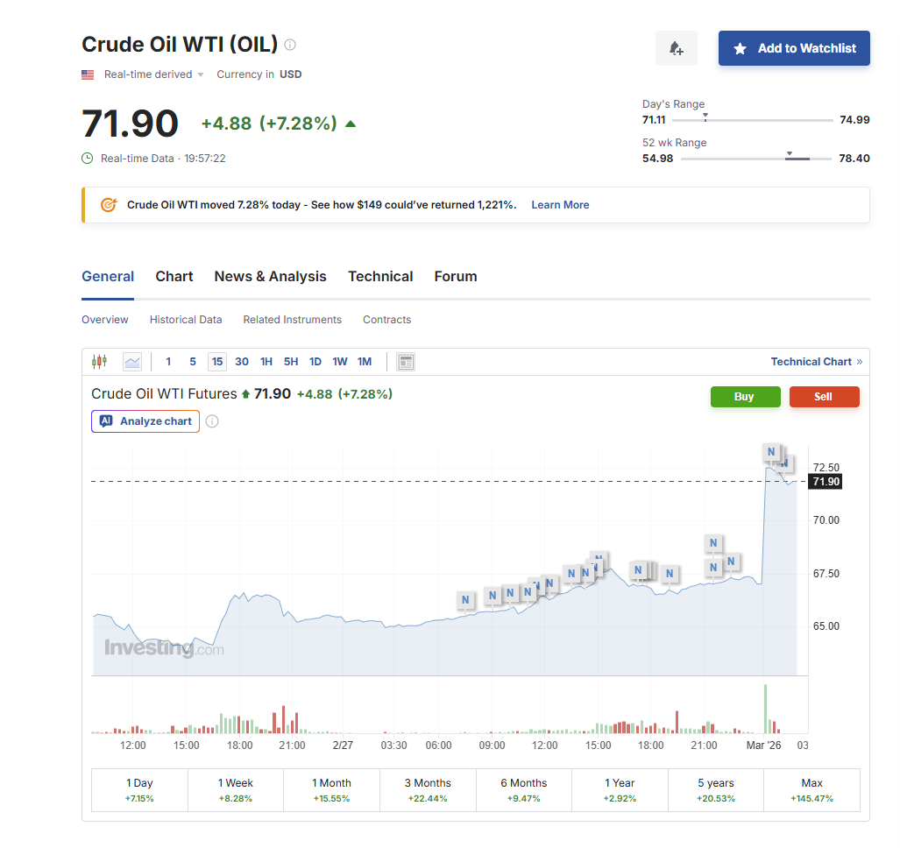Image resolution: width=900 pixels, height=848 pixels.
Task: Open the Historical Data sub-tab
Action: [186, 320]
